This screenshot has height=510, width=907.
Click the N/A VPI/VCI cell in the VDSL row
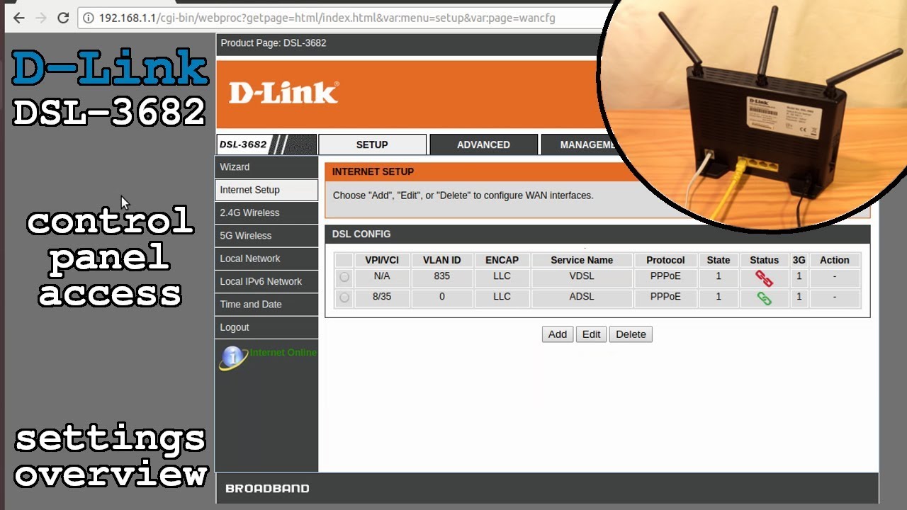[382, 276]
